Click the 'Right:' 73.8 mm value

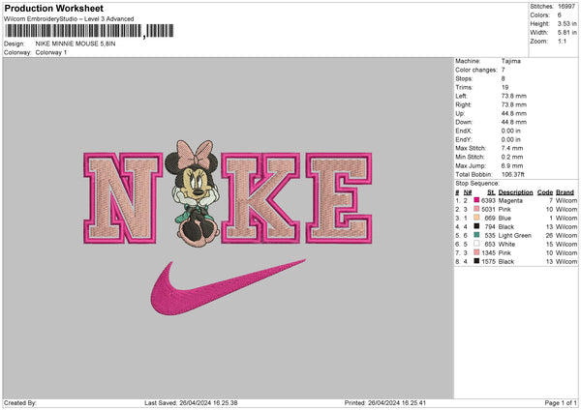(x=514, y=104)
